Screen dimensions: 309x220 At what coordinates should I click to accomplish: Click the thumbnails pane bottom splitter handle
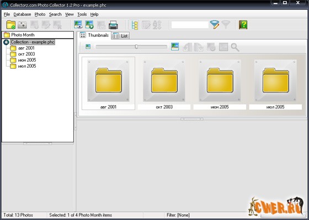point(192,119)
